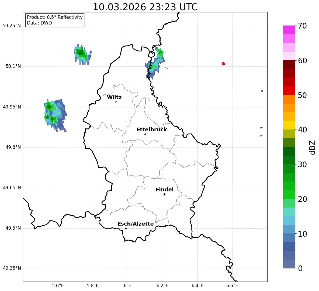Screen dimensions: 319x291
Task: Click the red dot marker on the map
Action: pyautogui.click(x=223, y=64)
